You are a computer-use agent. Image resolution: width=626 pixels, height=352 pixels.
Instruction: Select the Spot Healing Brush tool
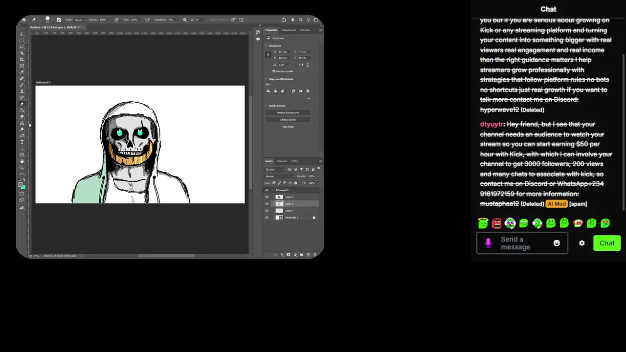click(x=22, y=78)
